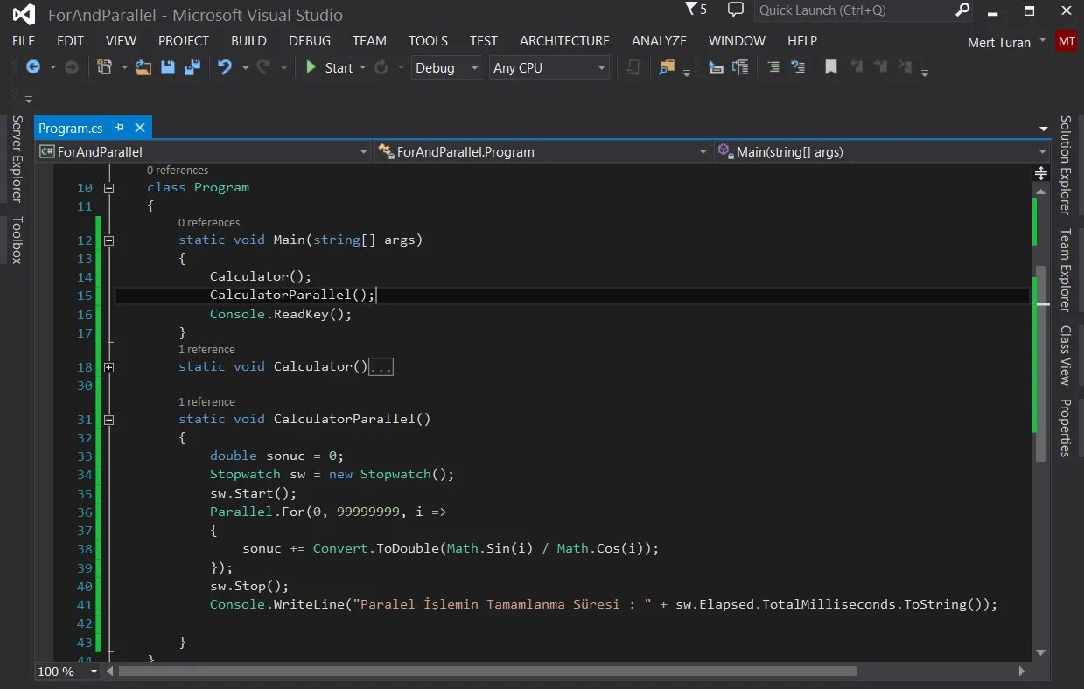
Task: Open the ANALYZE menu
Action: [659, 41]
